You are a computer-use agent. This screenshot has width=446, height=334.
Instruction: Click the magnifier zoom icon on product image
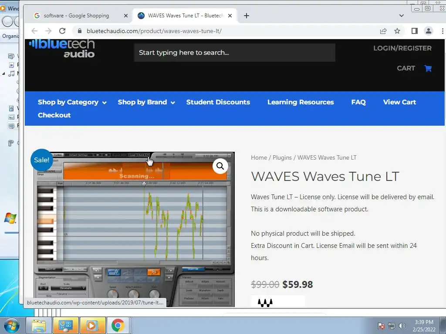tap(220, 166)
